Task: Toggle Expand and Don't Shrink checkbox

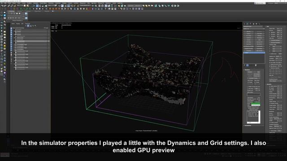Action: 270,64
